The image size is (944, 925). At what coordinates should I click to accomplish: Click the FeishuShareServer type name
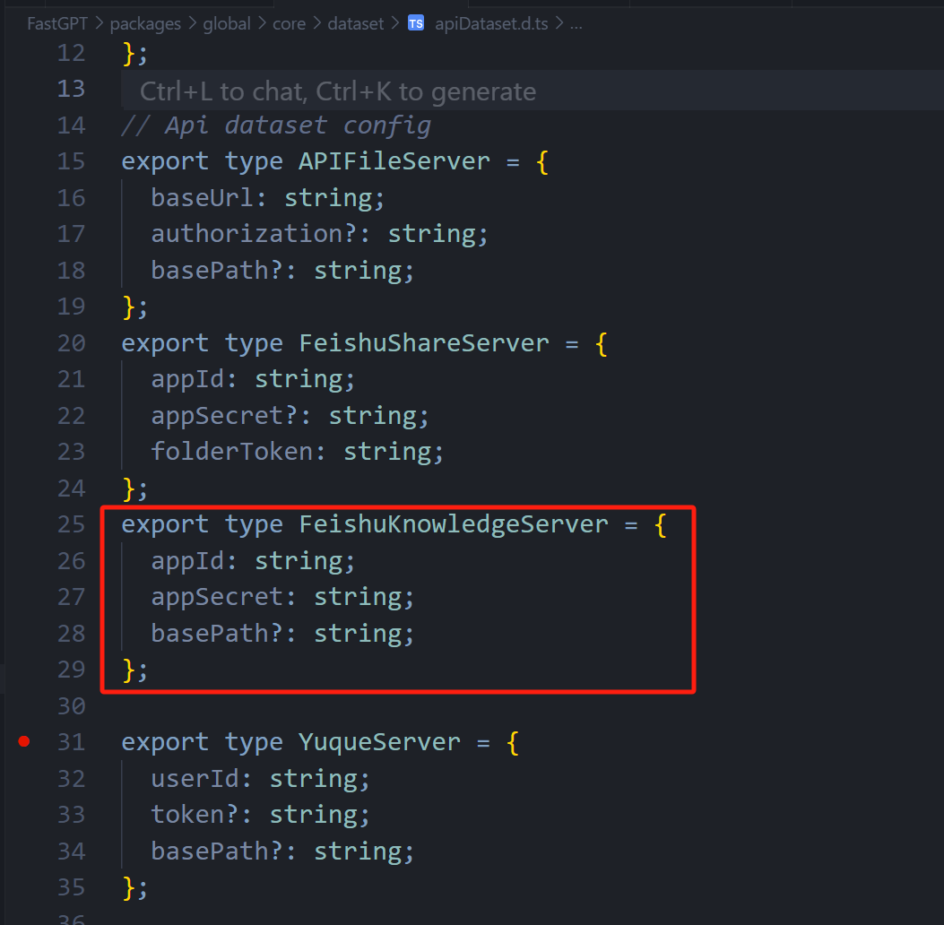424,343
